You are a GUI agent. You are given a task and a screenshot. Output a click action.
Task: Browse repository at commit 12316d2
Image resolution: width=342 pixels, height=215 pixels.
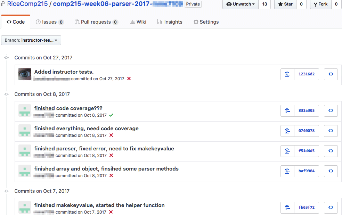[x=331, y=74]
